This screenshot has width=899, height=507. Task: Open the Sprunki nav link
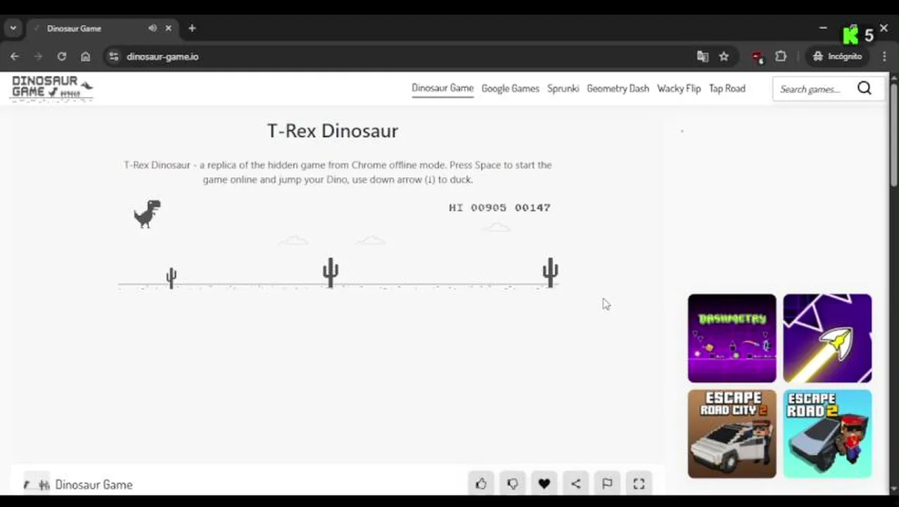pyautogui.click(x=563, y=89)
